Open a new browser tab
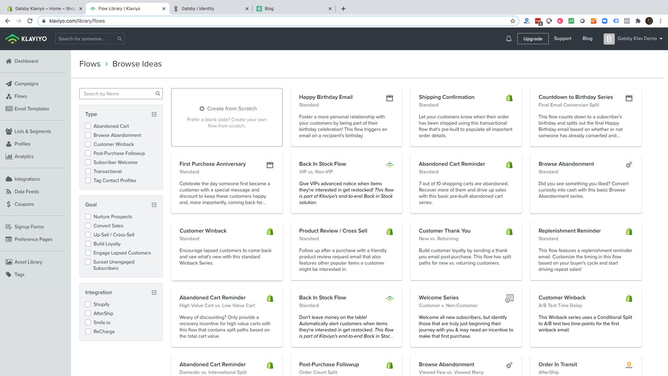 tap(343, 9)
